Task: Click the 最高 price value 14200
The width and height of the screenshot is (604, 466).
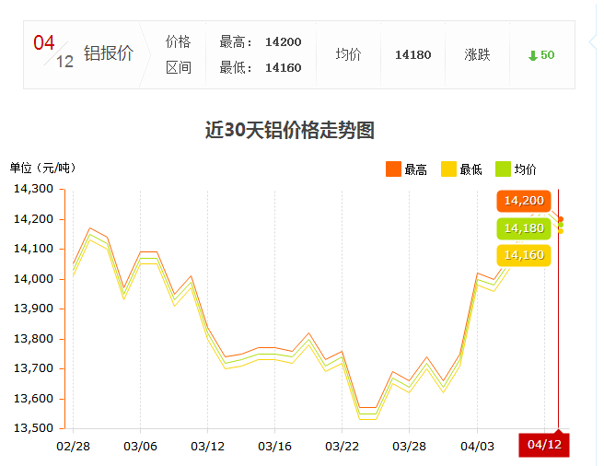Action: pos(283,42)
